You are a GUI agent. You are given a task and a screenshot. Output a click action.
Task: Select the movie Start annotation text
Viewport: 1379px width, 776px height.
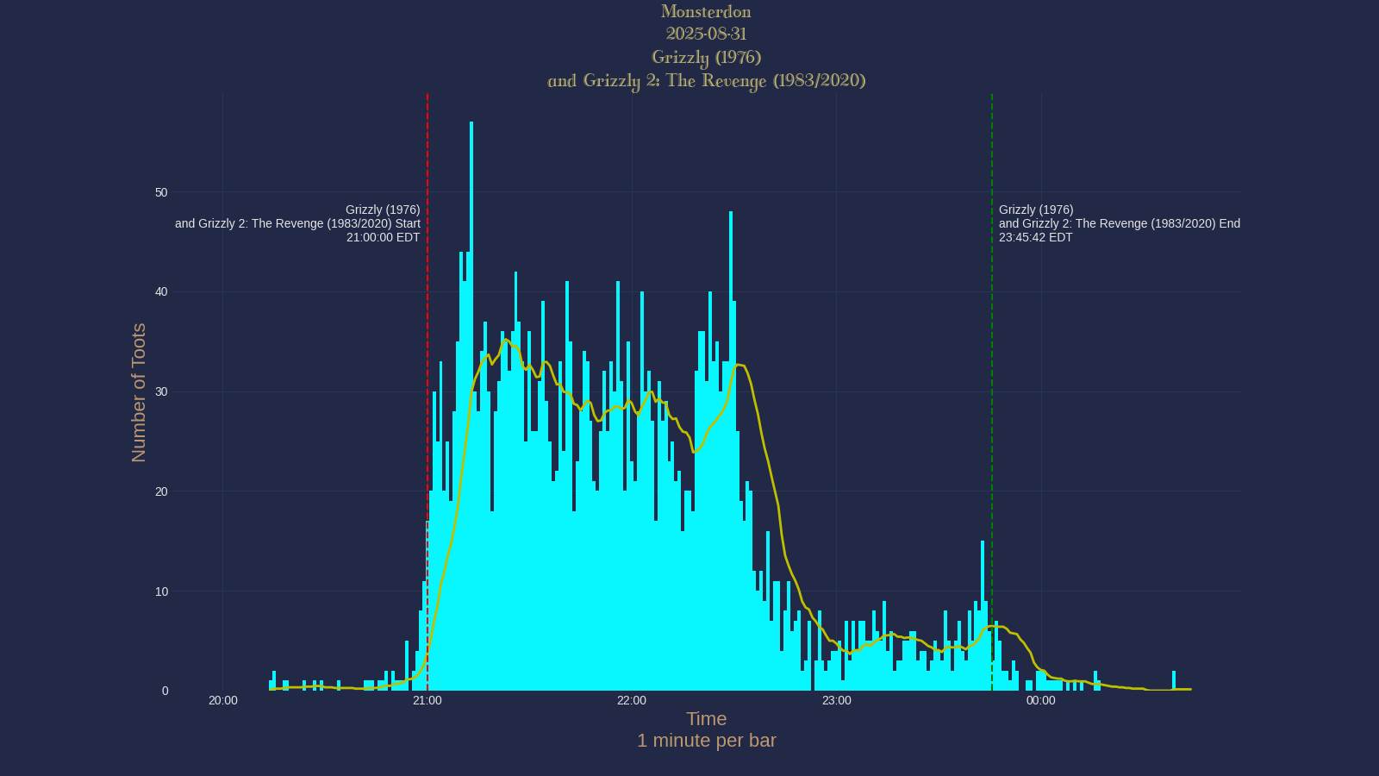pyautogui.click(x=297, y=222)
